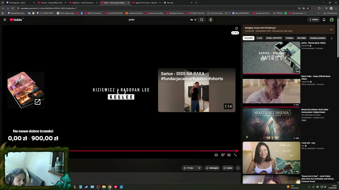Select the Źródło: ANTIHYPE chip

pyautogui.click(x=274, y=38)
